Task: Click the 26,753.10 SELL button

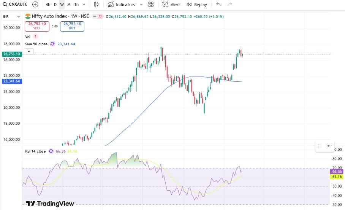Action: pos(37,27)
